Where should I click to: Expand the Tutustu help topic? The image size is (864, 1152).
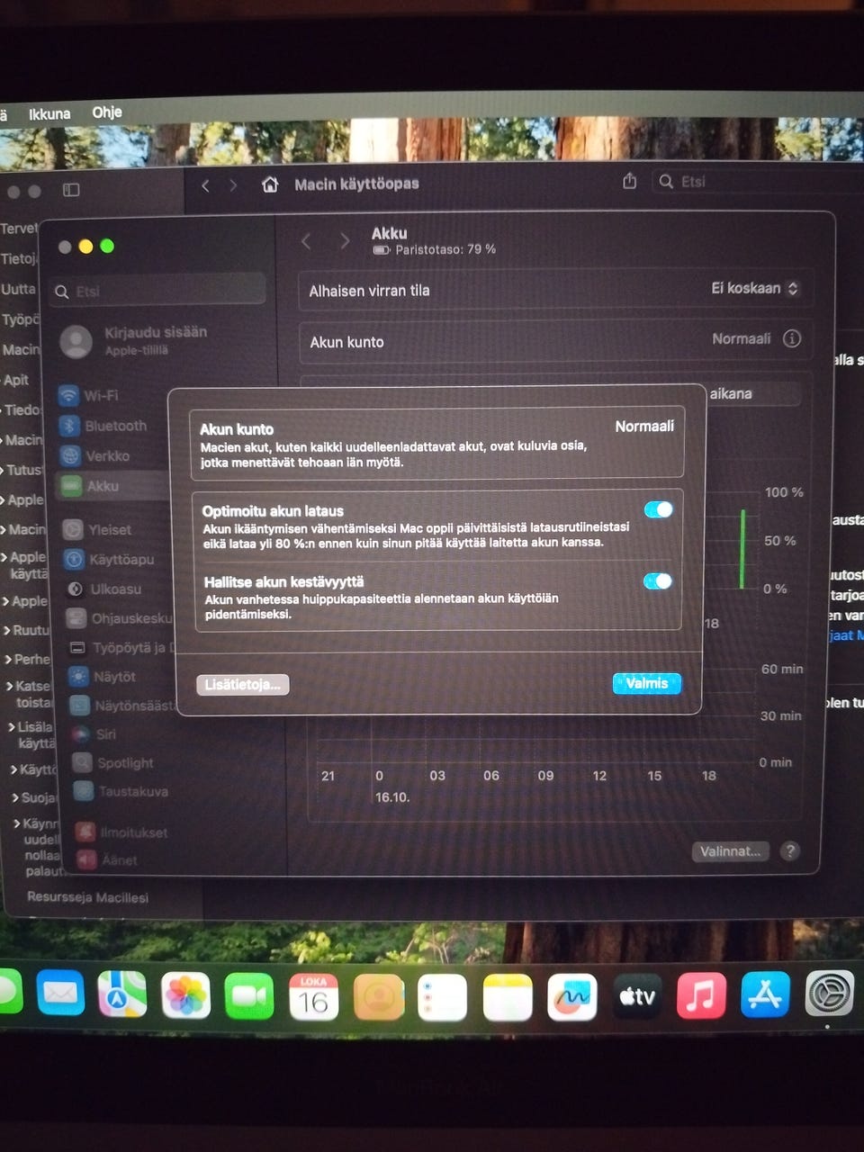[x=3, y=470]
